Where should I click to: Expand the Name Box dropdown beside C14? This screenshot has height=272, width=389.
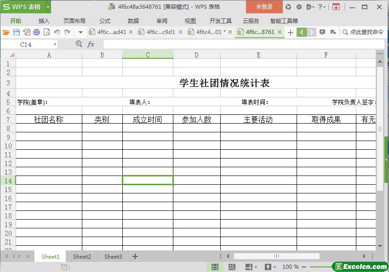pos(55,45)
